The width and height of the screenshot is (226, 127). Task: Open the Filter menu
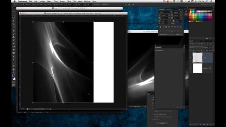click(69, 1)
